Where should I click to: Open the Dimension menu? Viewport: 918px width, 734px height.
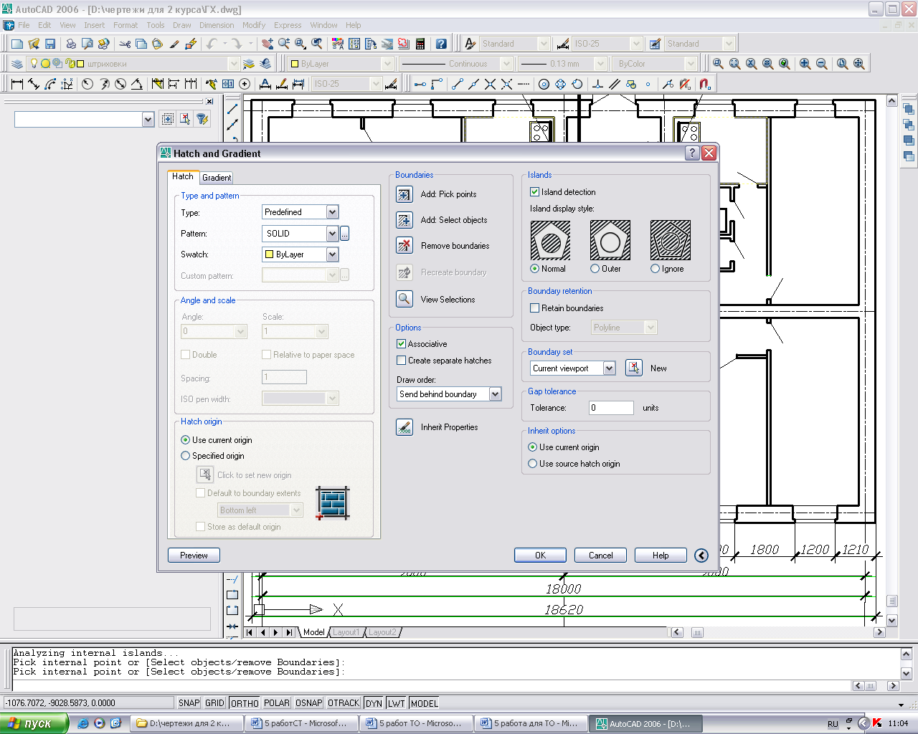[x=217, y=25]
